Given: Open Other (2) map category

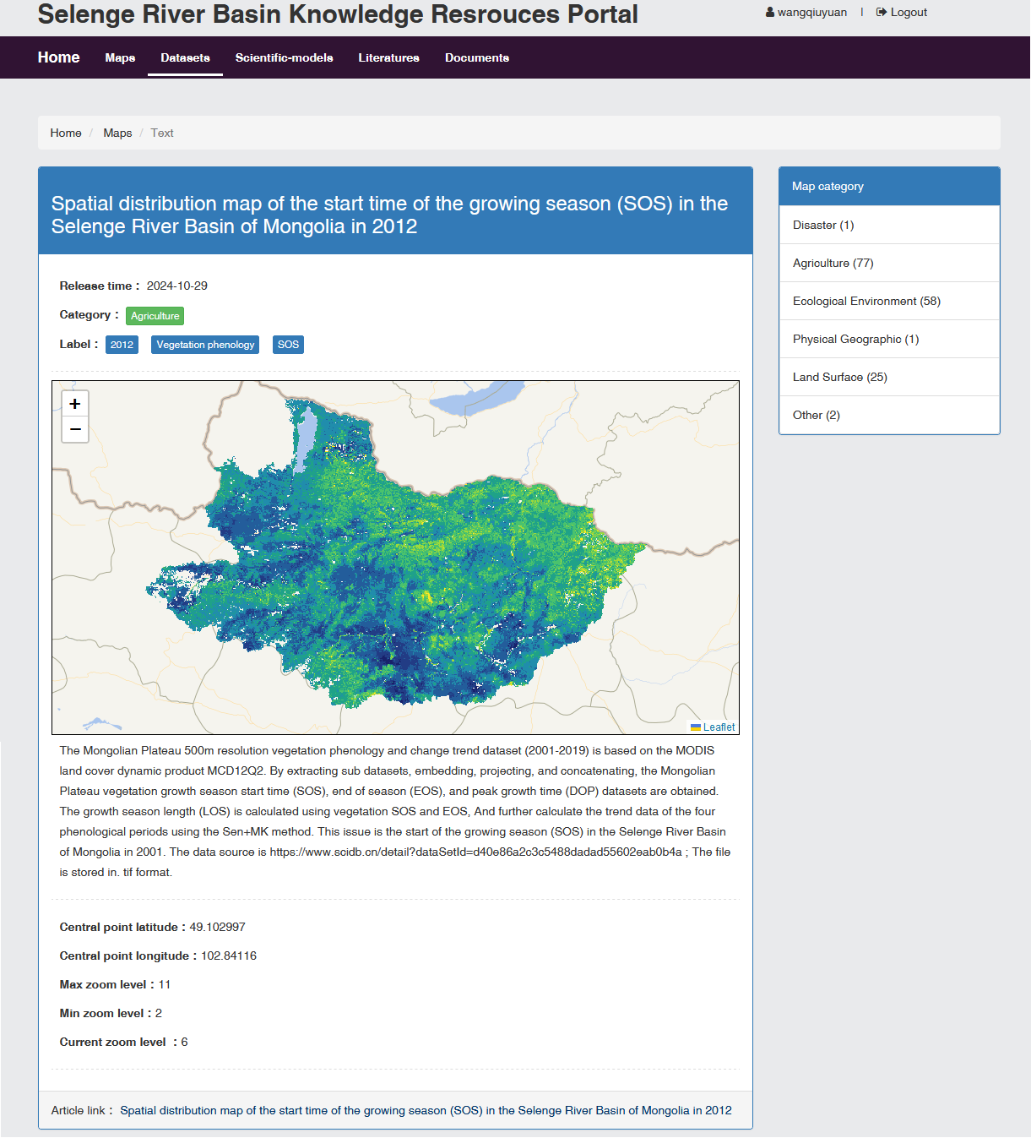Looking at the screenshot, I should click(889, 415).
